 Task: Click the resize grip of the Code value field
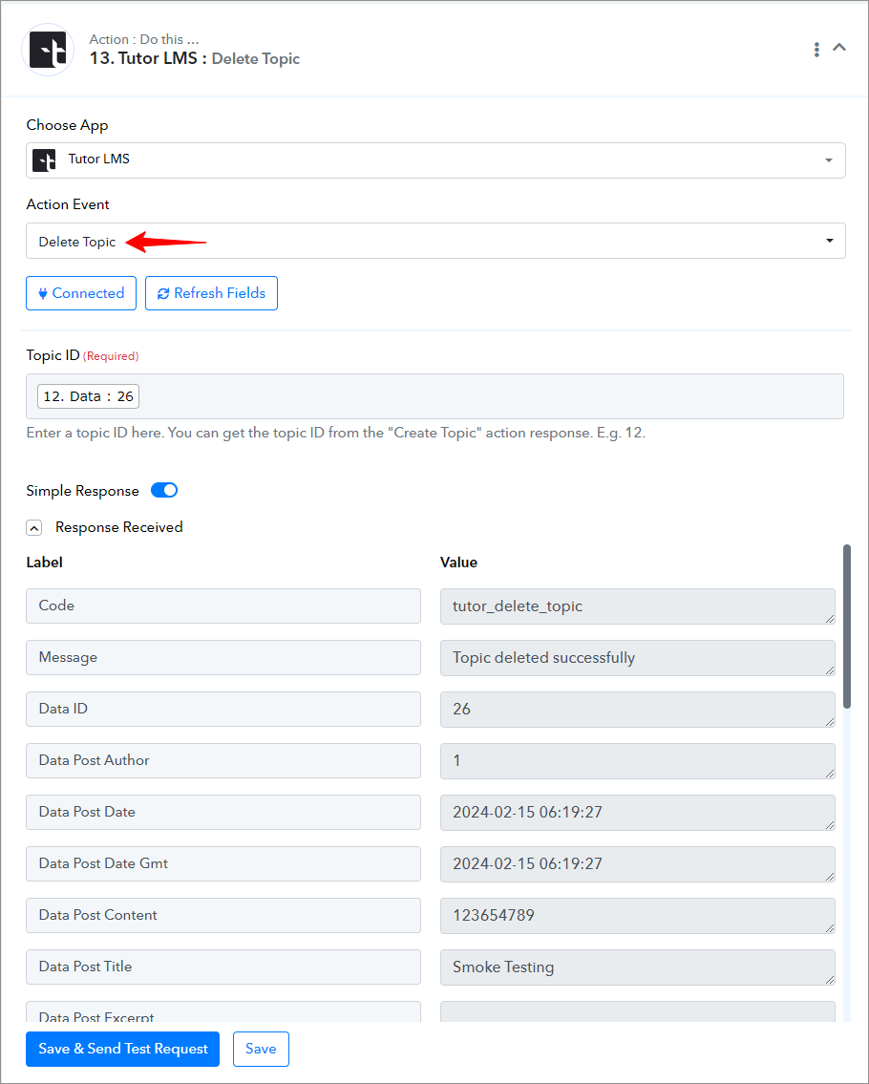tap(830, 619)
